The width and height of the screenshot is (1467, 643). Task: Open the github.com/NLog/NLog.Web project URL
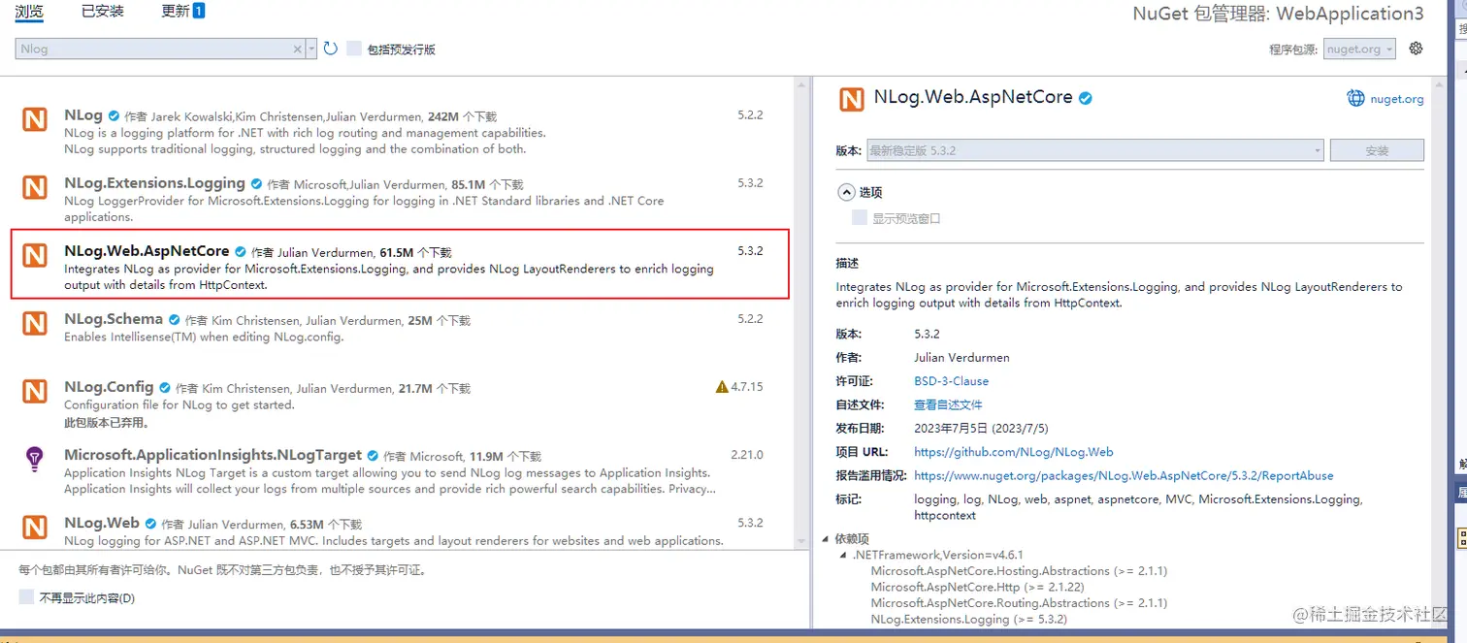1013,452
